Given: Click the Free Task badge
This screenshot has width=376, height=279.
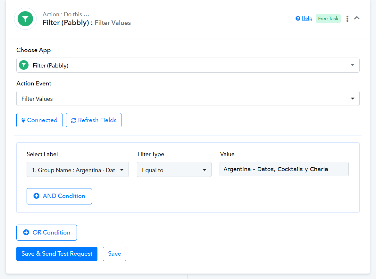Looking at the screenshot, I should coord(328,19).
